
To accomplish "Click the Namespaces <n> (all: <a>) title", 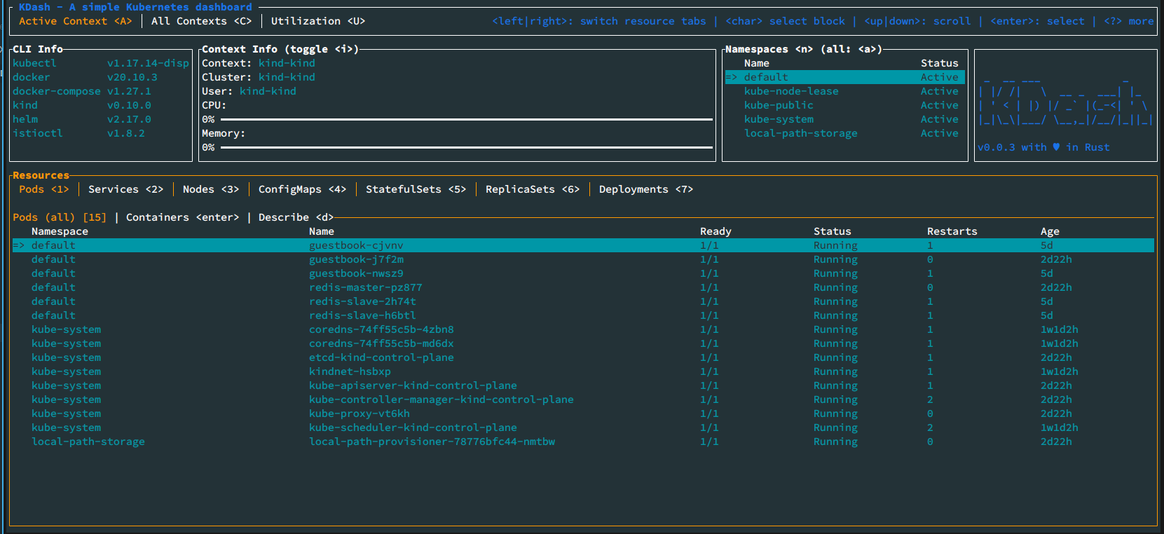I will click(x=804, y=49).
